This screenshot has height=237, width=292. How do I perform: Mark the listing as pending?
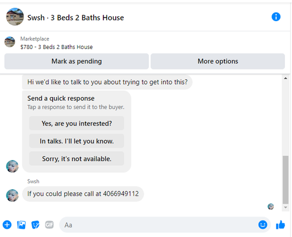click(77, 61)
